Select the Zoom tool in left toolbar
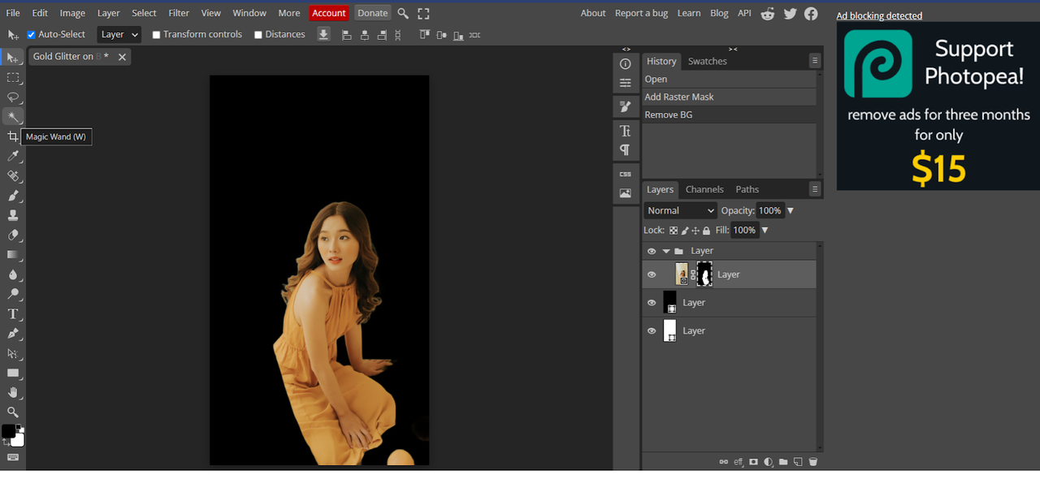 pos(13,412)
